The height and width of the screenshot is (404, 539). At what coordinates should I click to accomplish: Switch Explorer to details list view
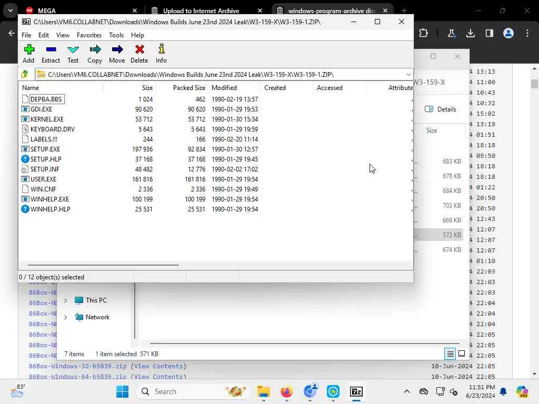[x=450, y=353]
